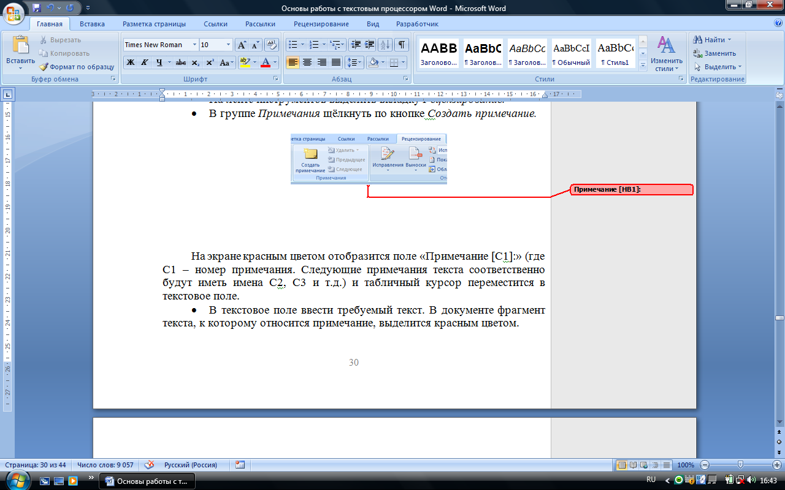Image resolution: width=785 pixels, height=490 pixels.
Task: Click tab selector at ruler corner
Action: [7, 94]
